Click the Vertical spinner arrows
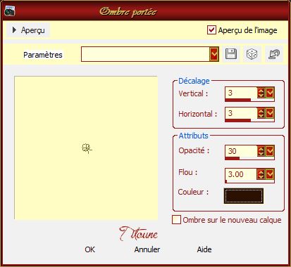 point(261,93)
